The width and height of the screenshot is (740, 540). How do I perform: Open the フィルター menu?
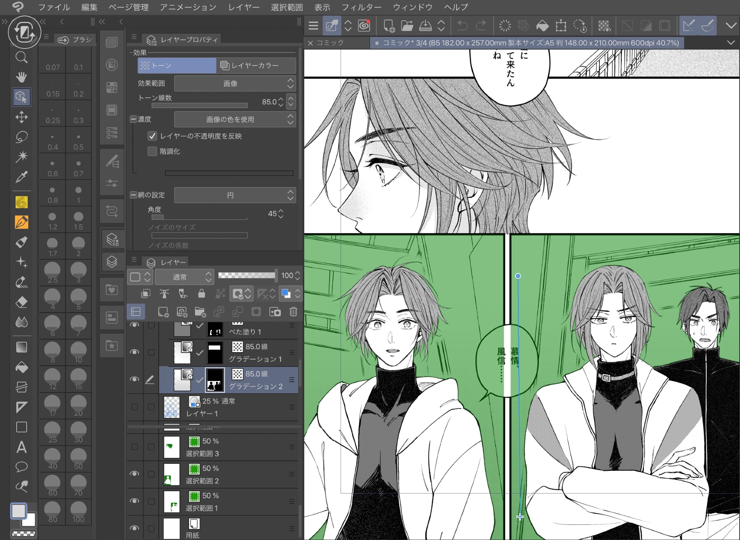point(361,7)
